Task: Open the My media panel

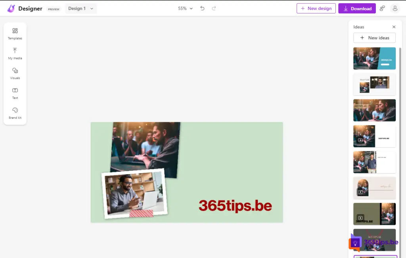Action: (15, 54)
